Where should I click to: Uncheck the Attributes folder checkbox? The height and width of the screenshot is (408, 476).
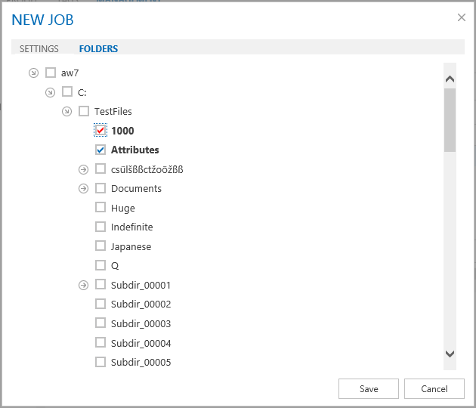coord(100,150)
